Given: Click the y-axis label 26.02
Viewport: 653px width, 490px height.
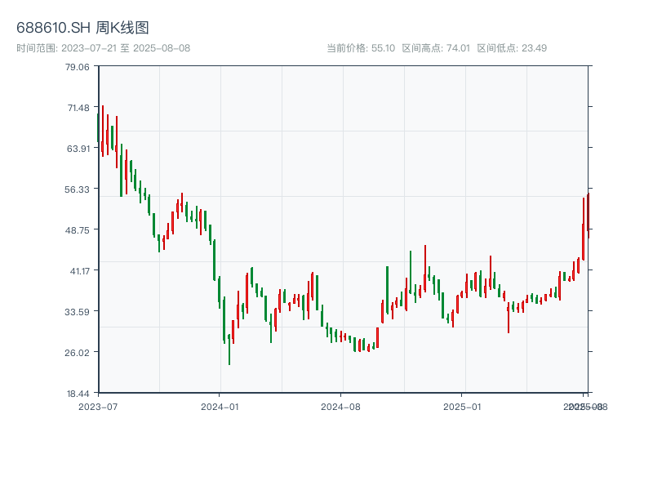Looking at the screenshot, I should (77, 353).
